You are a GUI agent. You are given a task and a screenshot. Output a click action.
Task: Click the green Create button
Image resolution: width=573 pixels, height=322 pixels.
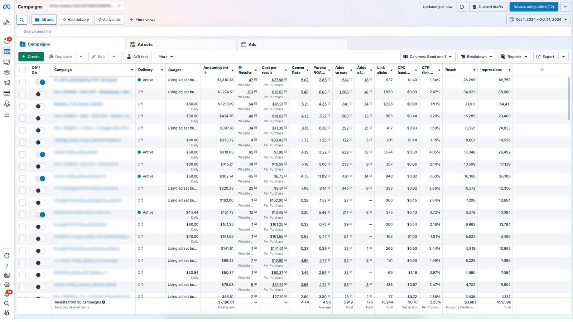point(31,57)
